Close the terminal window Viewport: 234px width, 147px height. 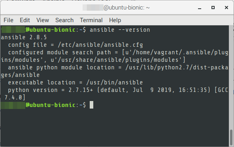(226, 8)
